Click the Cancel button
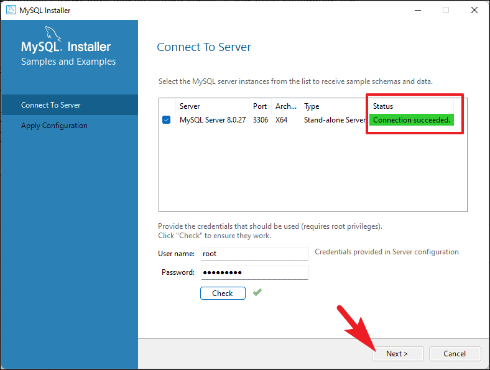Image resolution: width=490 pixels, height=370 pixels. 455,354
